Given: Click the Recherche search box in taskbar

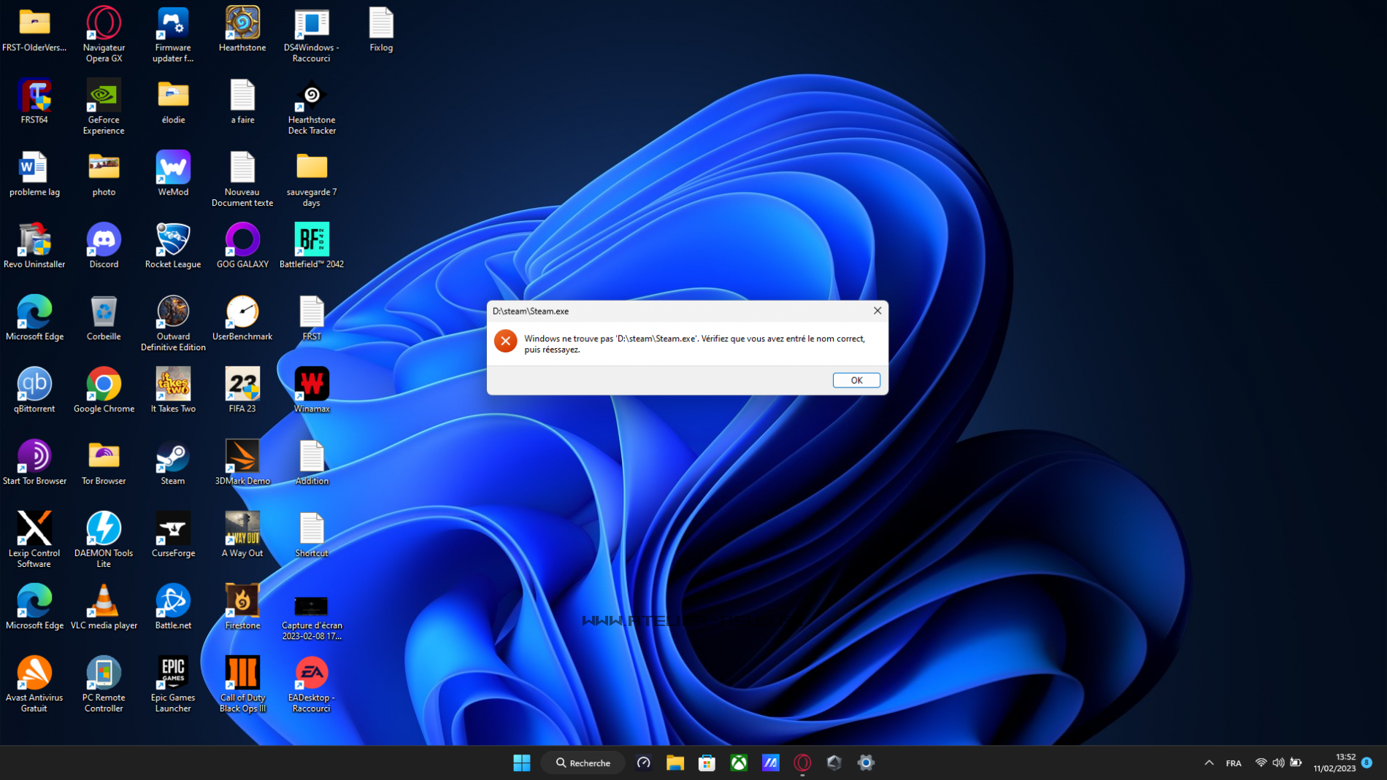Looking at the screenshot, I should click(583, 762).
